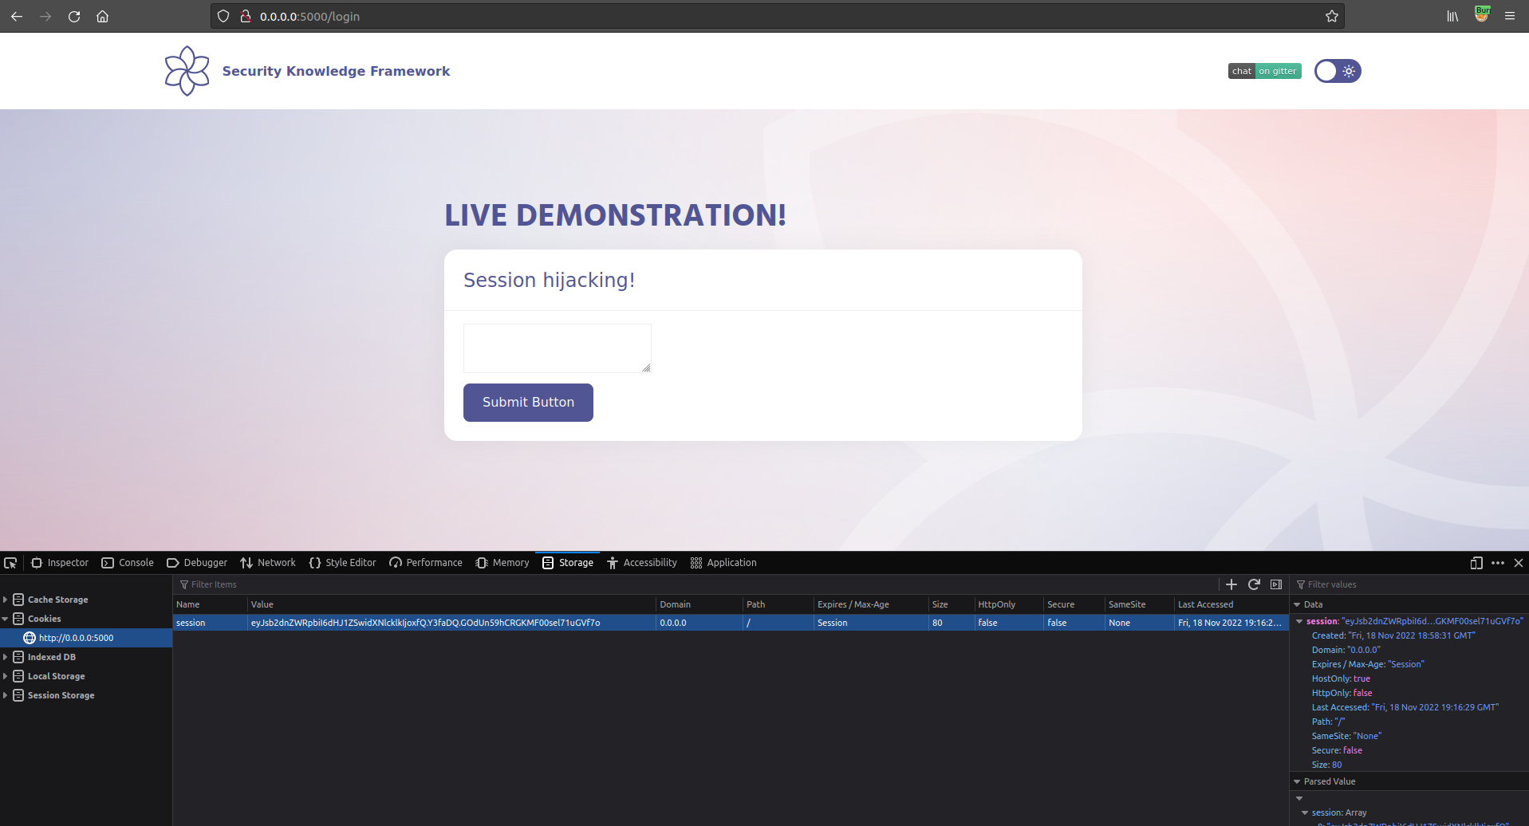Click the session cookie value starting eyJsb2dn
Viewport: 1529px width, 826px height.
(452, 623)
